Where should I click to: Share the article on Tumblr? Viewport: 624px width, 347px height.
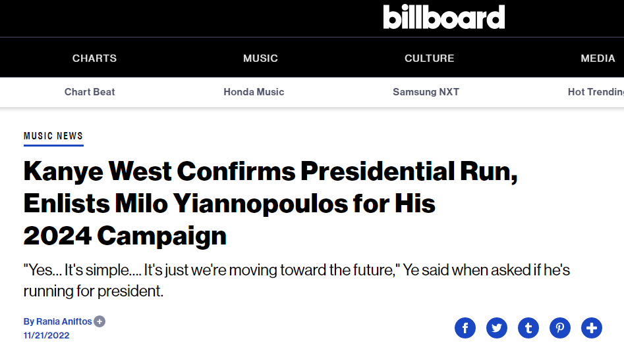(x=528, y=327)
